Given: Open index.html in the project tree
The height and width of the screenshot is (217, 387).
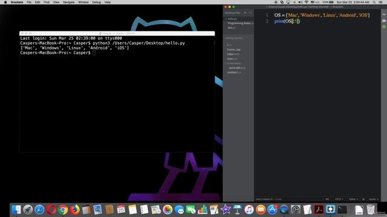Looking at the screenshot, I should [233, 54].
